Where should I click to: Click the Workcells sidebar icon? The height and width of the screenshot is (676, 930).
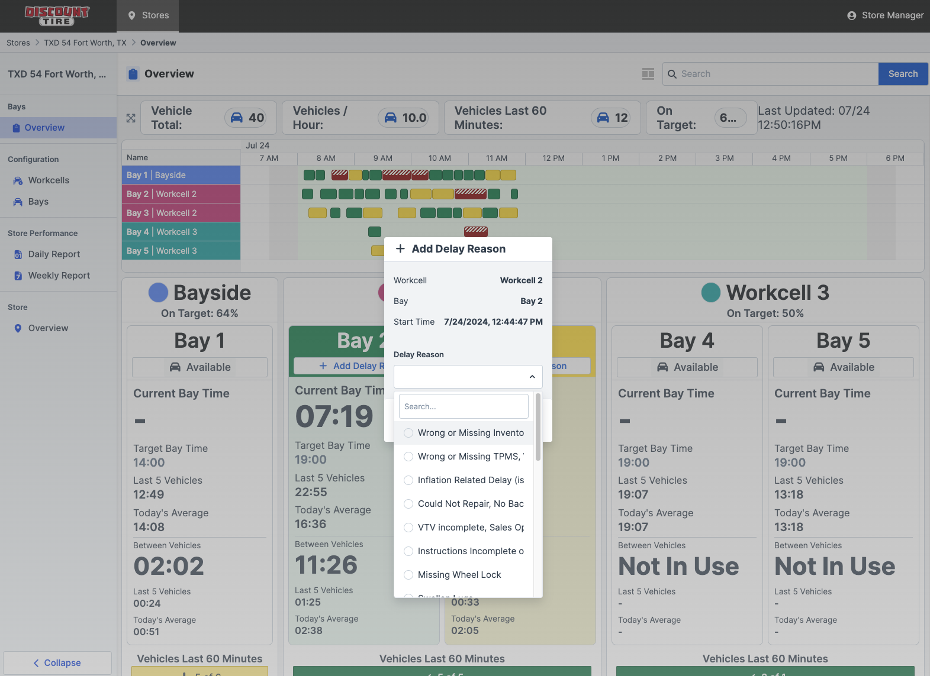pyautogui.click(x=18, y=180)
